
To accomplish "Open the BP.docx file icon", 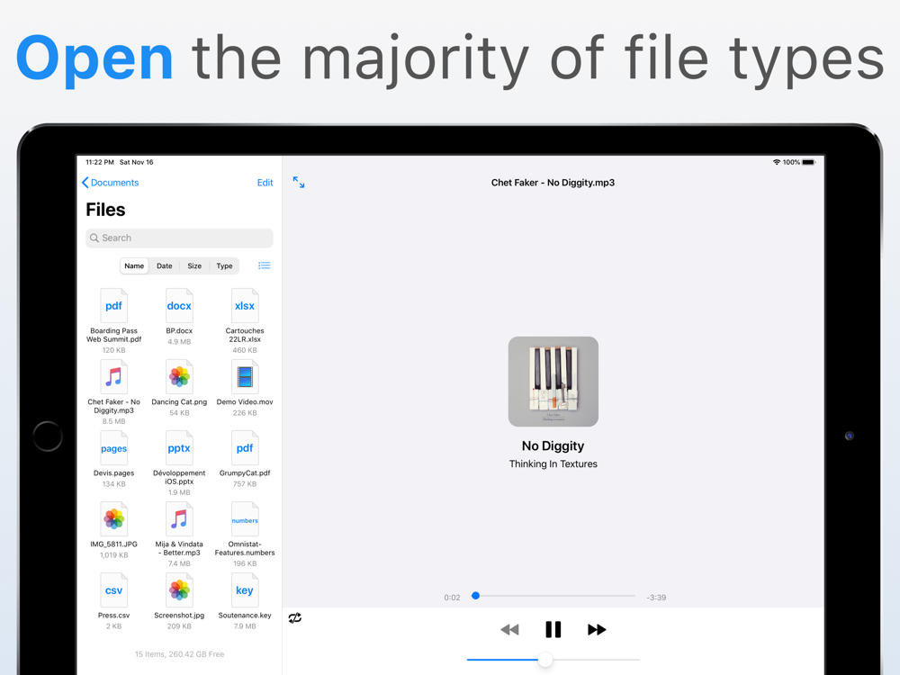I will [x=179, y=306].
